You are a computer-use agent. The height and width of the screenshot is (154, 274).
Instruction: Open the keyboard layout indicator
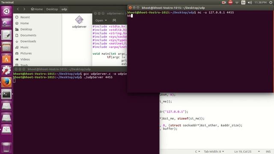point(243,3)
